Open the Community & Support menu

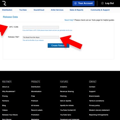click(x=100, y=10)
